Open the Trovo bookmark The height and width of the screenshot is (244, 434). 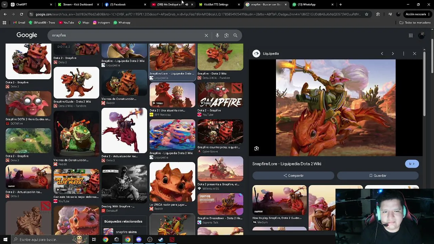point(42,23)
